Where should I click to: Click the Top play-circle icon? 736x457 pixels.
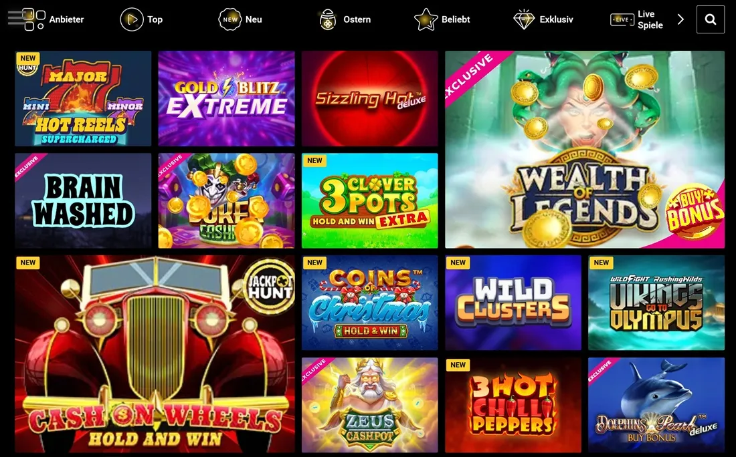coord(131,19)
